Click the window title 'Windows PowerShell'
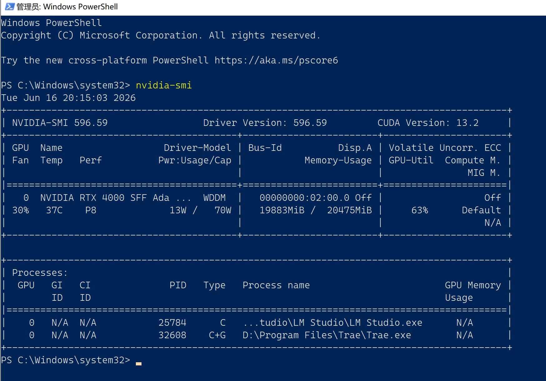The height and width of the screenshot is (381, 546). pyautogui.click(x=80, y=7)
